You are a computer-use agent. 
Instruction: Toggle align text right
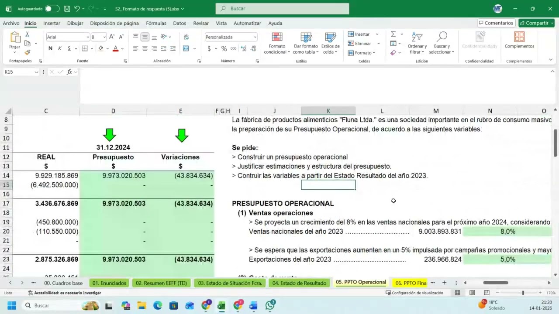[154, 48]
